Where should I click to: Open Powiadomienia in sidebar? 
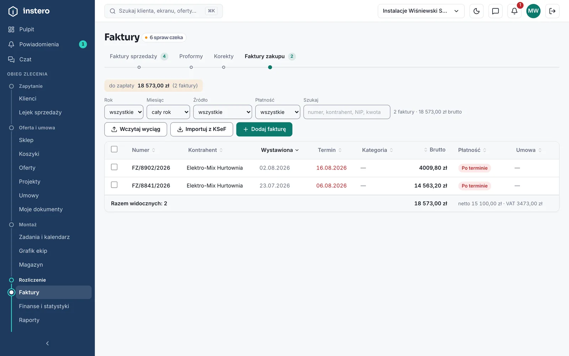pos(47,44)
